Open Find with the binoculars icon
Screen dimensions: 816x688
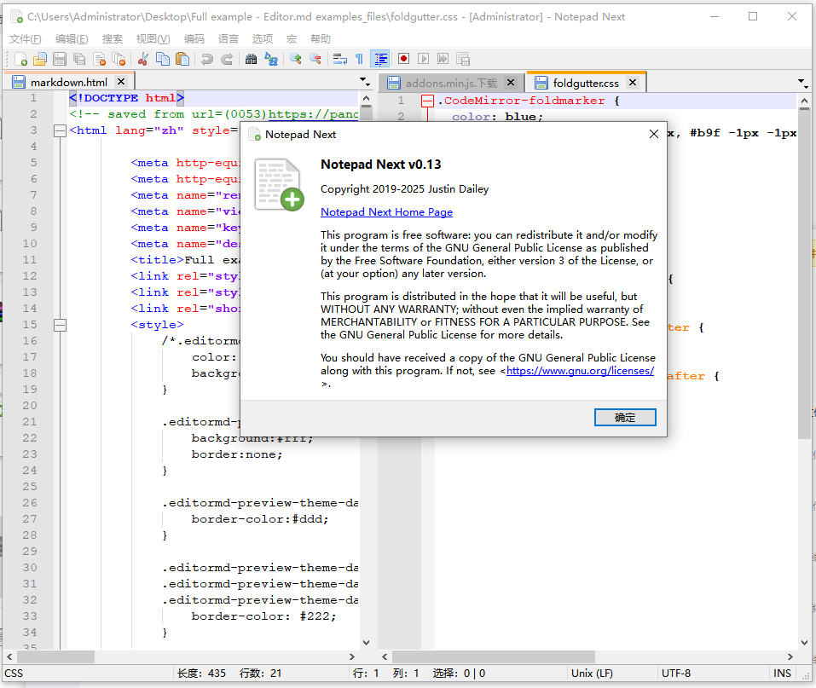251,59
